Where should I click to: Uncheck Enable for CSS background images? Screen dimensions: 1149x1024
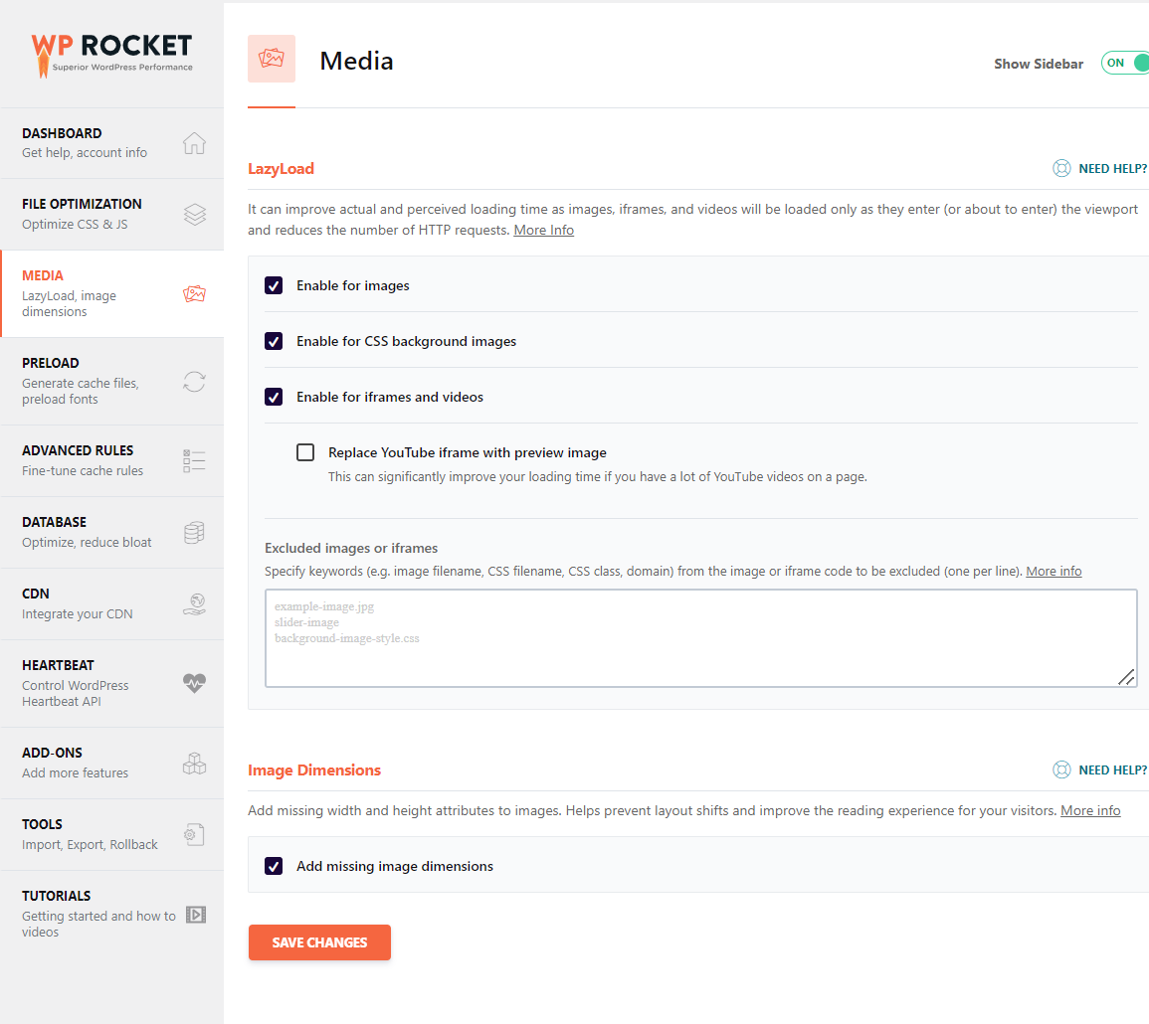tap(274, 341)
